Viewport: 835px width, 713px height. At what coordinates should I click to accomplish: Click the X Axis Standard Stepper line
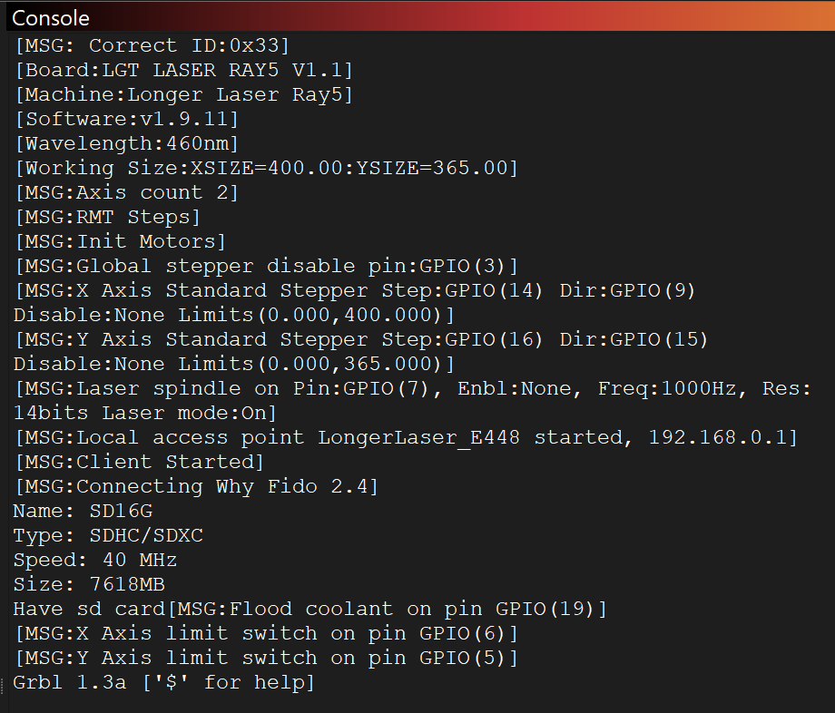point(360,290)
